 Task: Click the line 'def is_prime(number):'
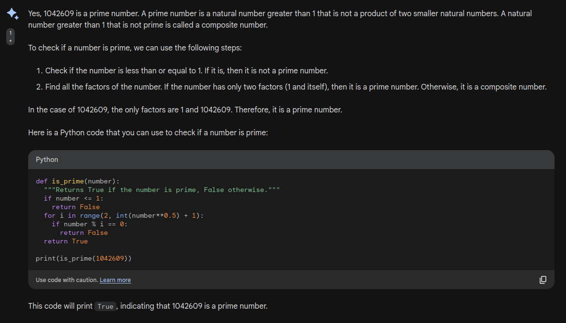click(x=78, y=182)
